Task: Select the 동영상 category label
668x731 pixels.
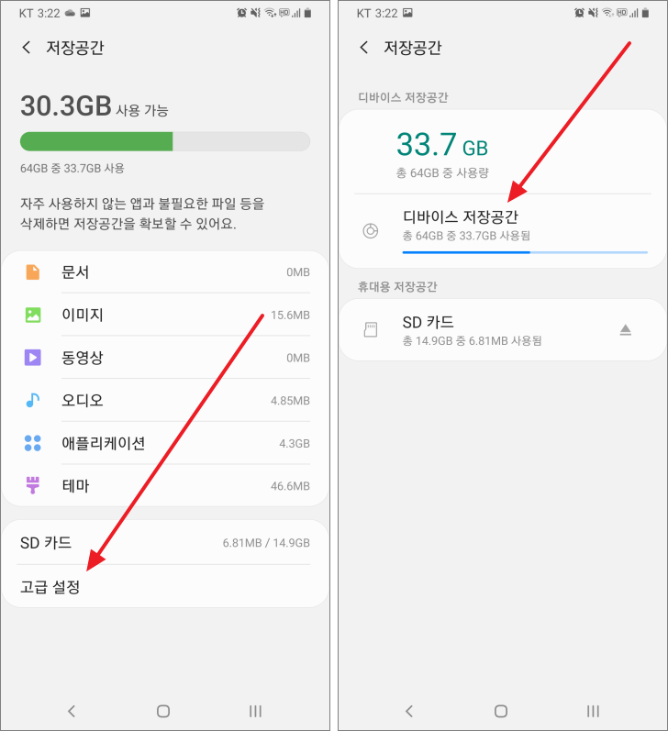Action: (x=82, y=358)
